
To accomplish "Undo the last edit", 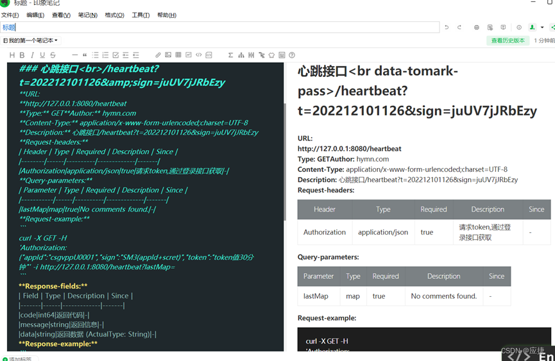I will coord(447,27).
